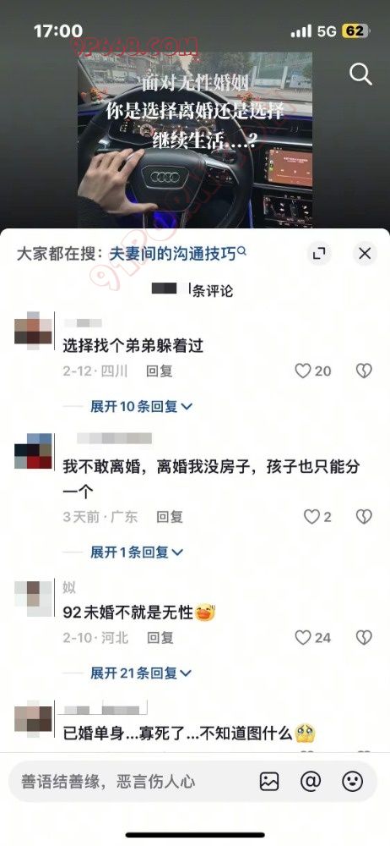Viewport: 390px width, 846px height.
Task: Dislike the 广东 comment with the broken heart
Action: click(x=364, y=517)
